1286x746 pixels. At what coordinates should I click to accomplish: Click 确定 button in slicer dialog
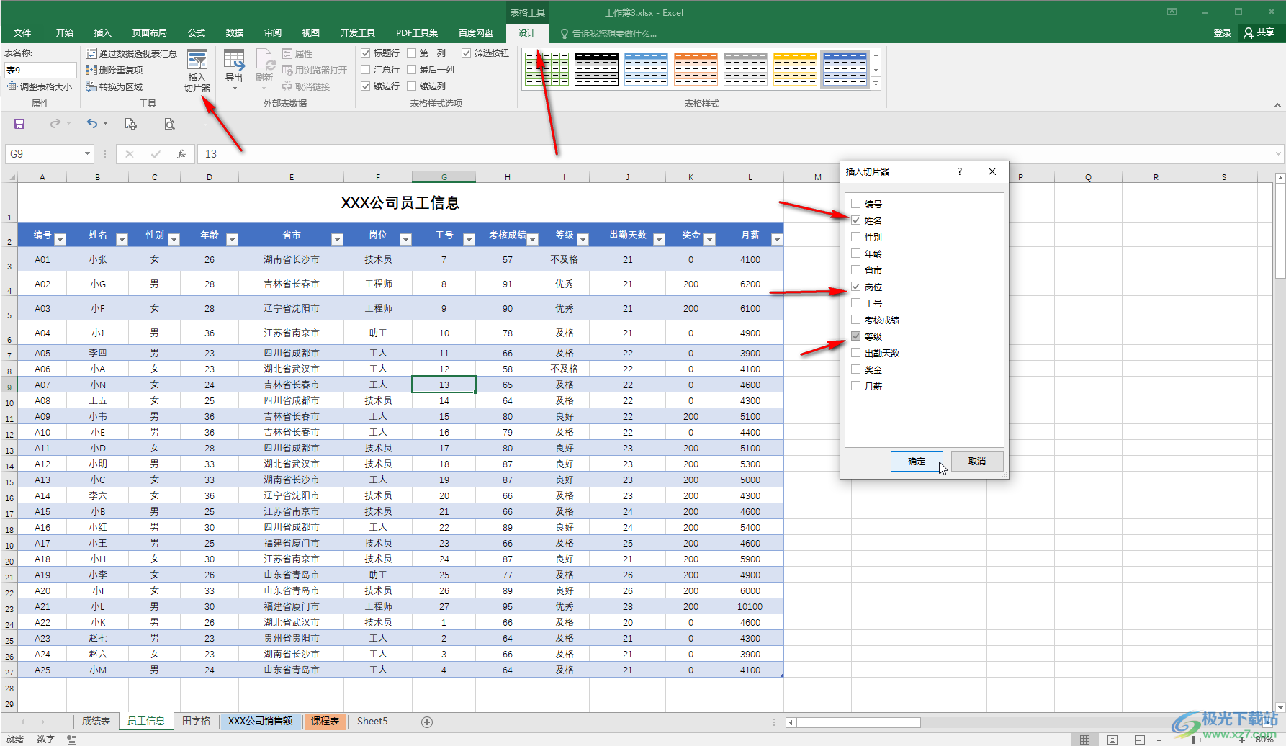(x=917, y=462)
